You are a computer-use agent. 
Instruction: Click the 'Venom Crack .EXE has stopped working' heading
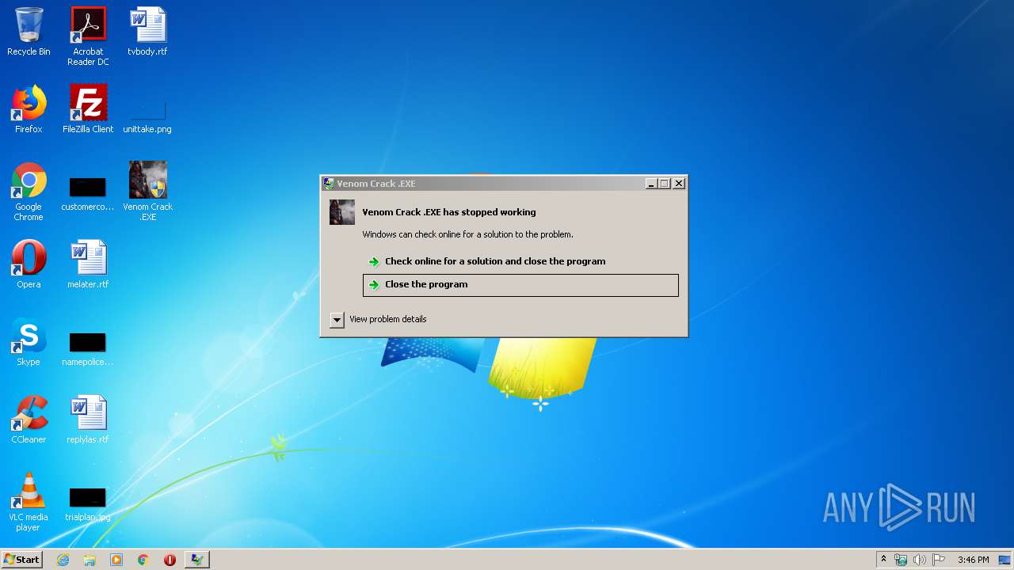click(x=449, y=212)
